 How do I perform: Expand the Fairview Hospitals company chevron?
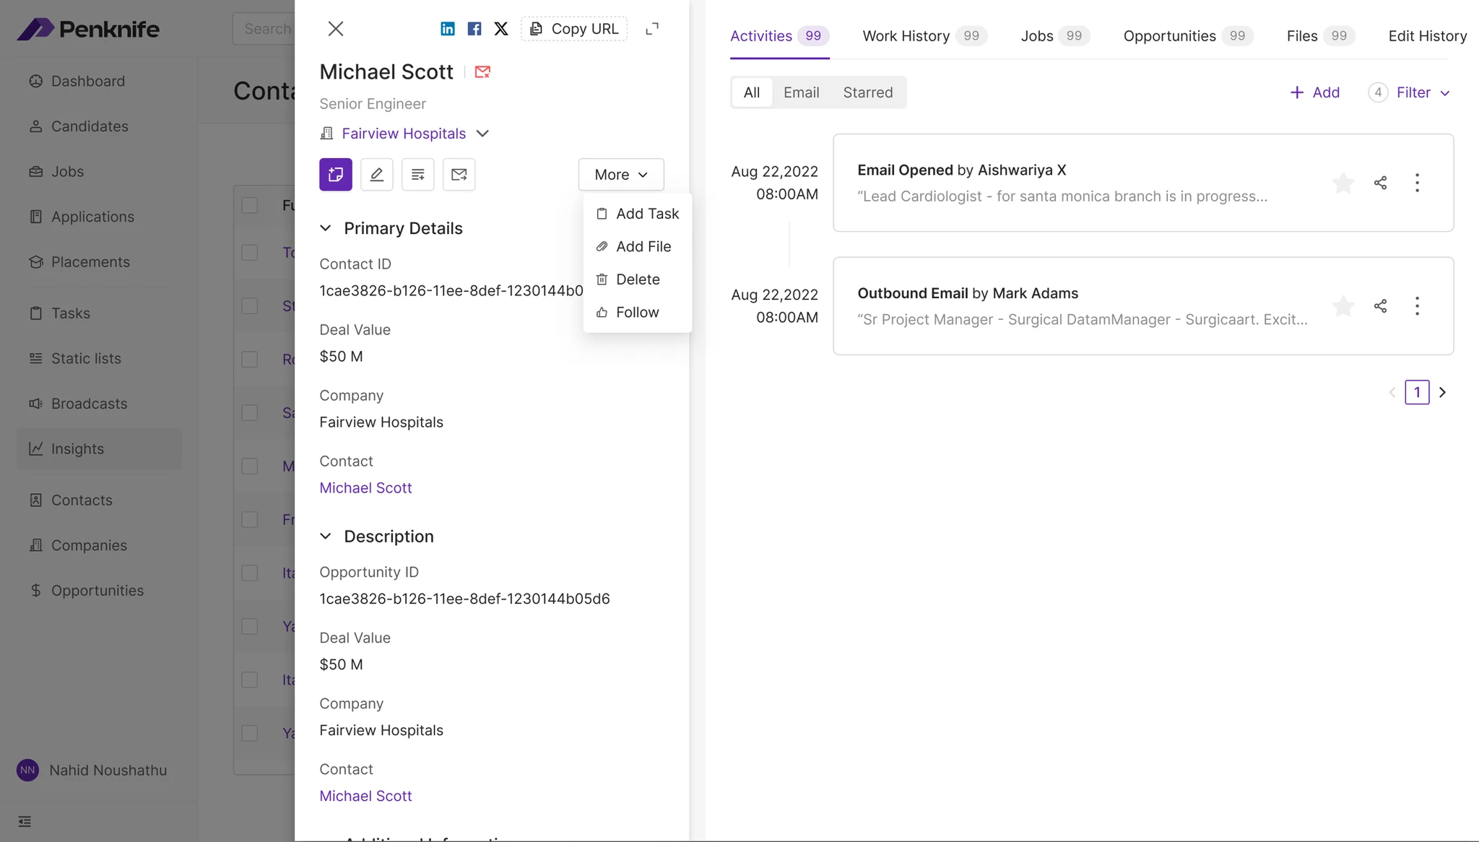(483, 134)
